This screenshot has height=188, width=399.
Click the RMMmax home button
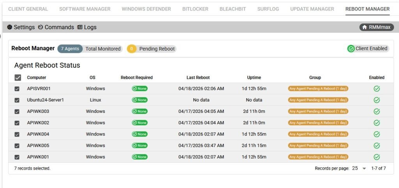point(377,27)
